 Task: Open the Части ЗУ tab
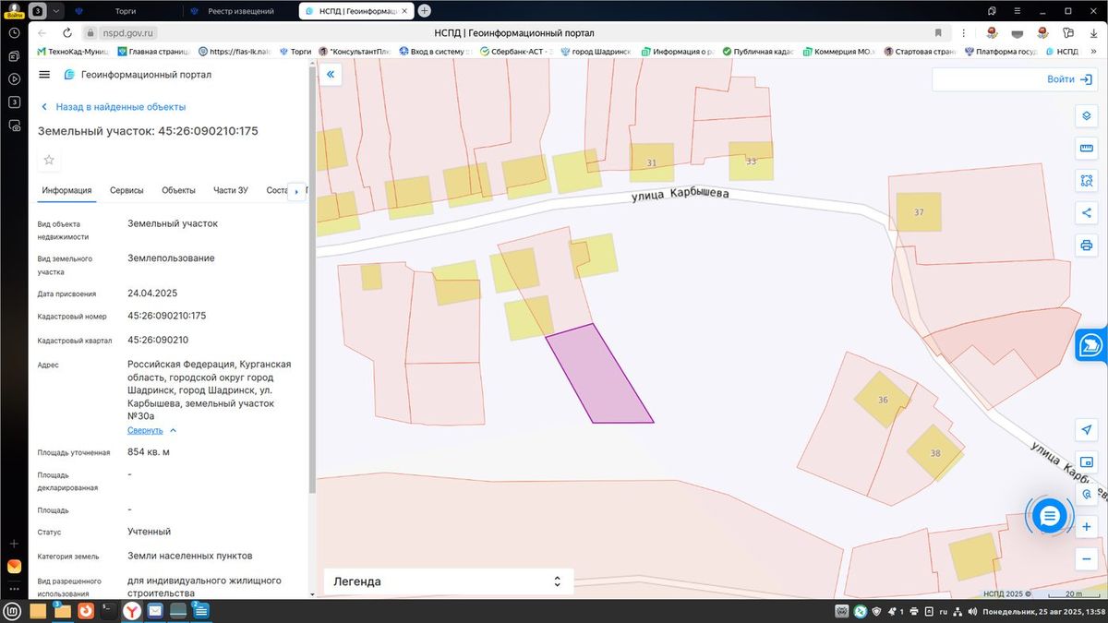[231, 190]
